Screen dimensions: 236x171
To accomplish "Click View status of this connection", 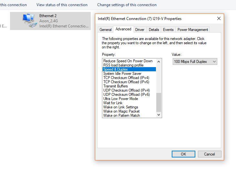I will 62,5.
